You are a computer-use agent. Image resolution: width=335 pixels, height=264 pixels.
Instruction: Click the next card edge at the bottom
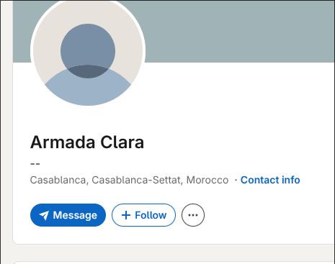(x=174, y=263)
